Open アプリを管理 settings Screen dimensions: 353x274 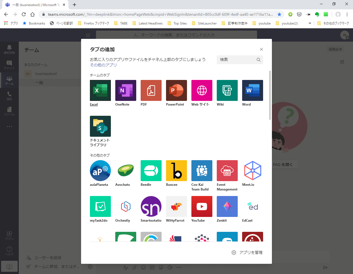click(247, 252)
